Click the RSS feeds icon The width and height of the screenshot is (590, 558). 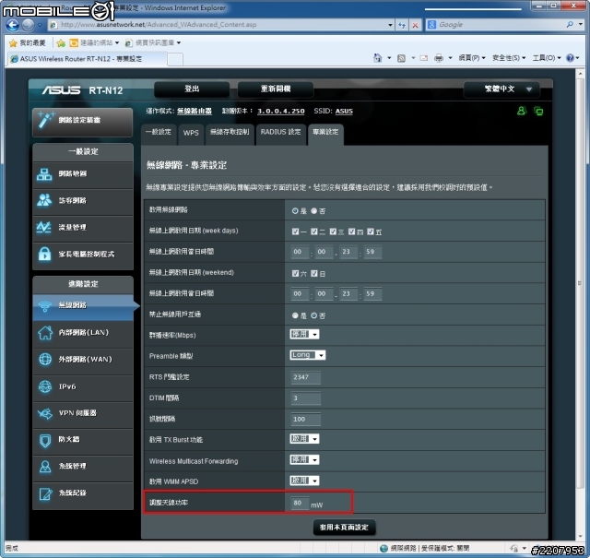pyautogui.click(x=402, y=58)
